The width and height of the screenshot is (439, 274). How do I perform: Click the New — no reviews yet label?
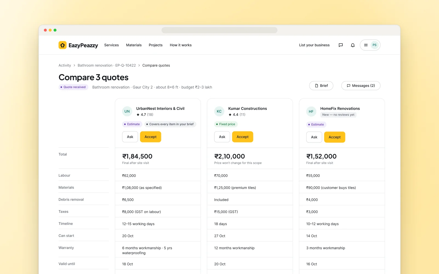click(338, 115)
